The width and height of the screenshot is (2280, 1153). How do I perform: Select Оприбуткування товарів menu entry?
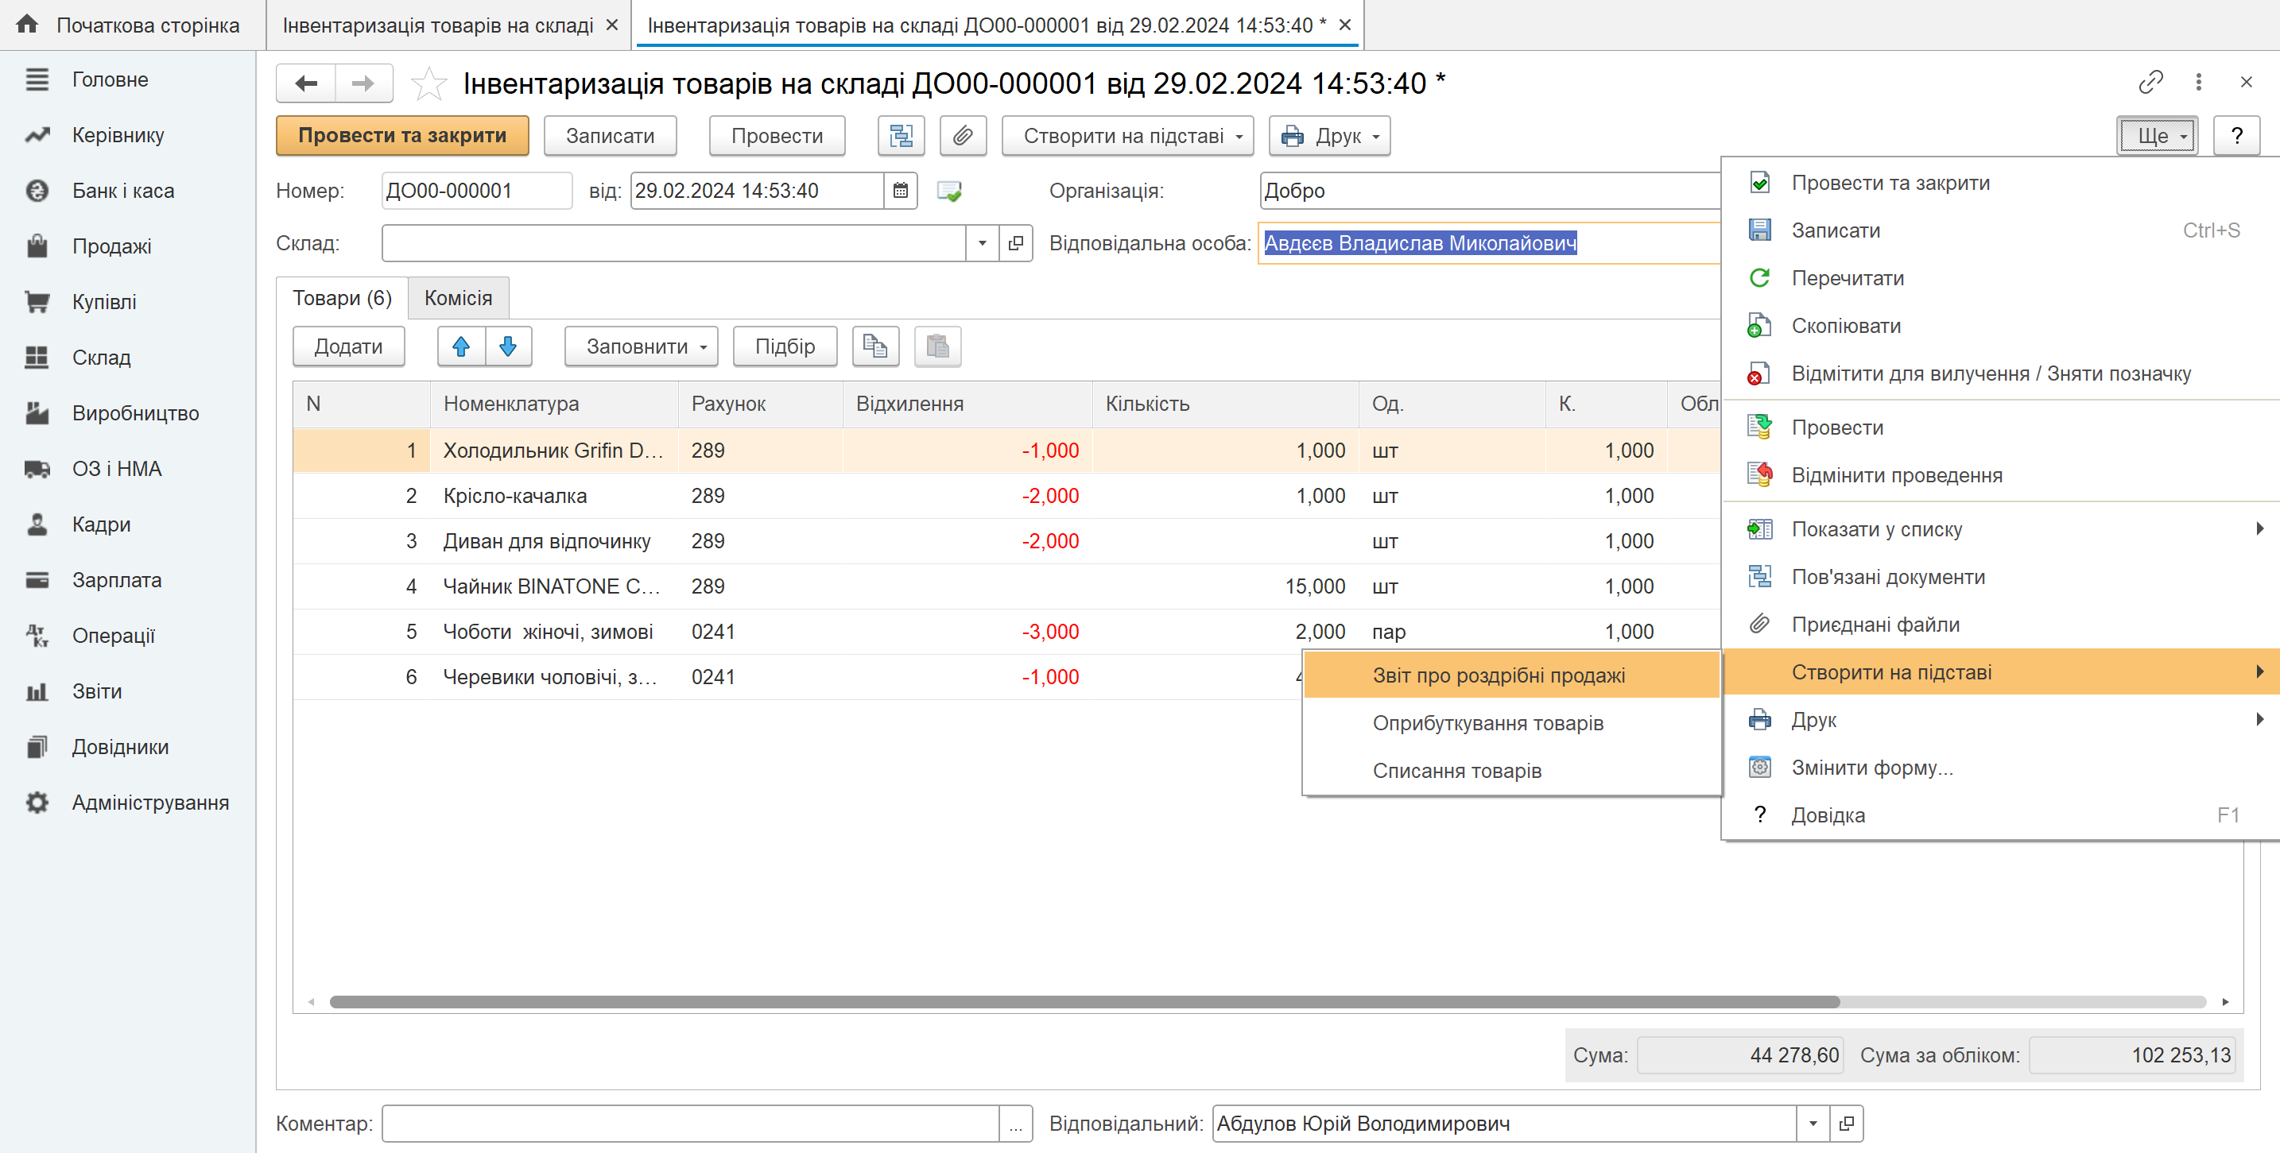tap(1512, 723)
